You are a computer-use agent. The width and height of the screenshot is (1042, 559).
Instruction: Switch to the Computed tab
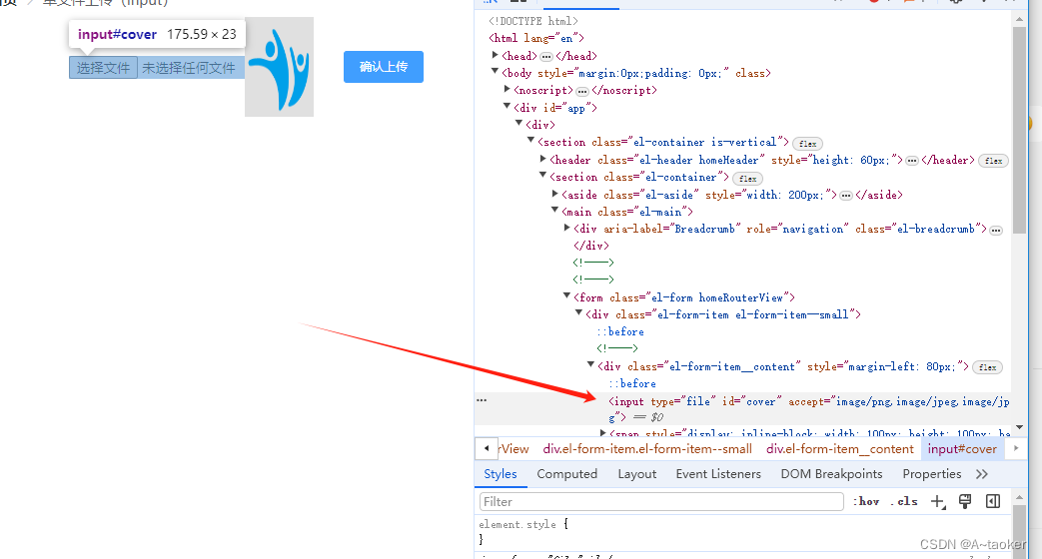566,474
